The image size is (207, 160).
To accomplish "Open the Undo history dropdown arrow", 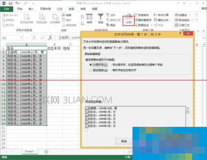I will (x=20, y=3).
